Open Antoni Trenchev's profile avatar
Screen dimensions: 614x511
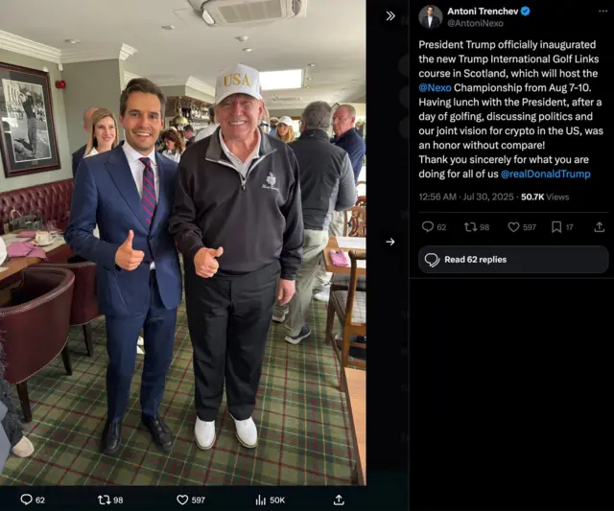coord(430,16)
